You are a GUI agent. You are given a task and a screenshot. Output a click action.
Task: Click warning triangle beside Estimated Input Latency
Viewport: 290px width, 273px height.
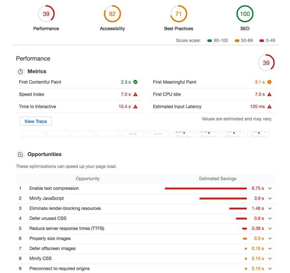pyautogui.click(x=270, y=107)
